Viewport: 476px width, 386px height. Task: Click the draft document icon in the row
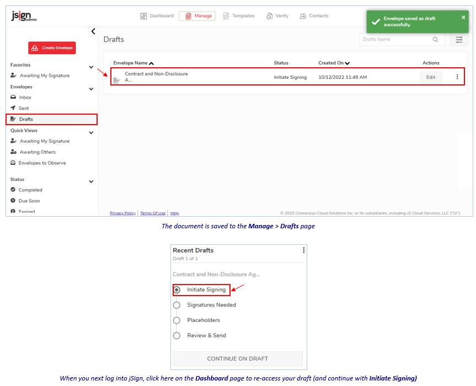coord(116,81)
